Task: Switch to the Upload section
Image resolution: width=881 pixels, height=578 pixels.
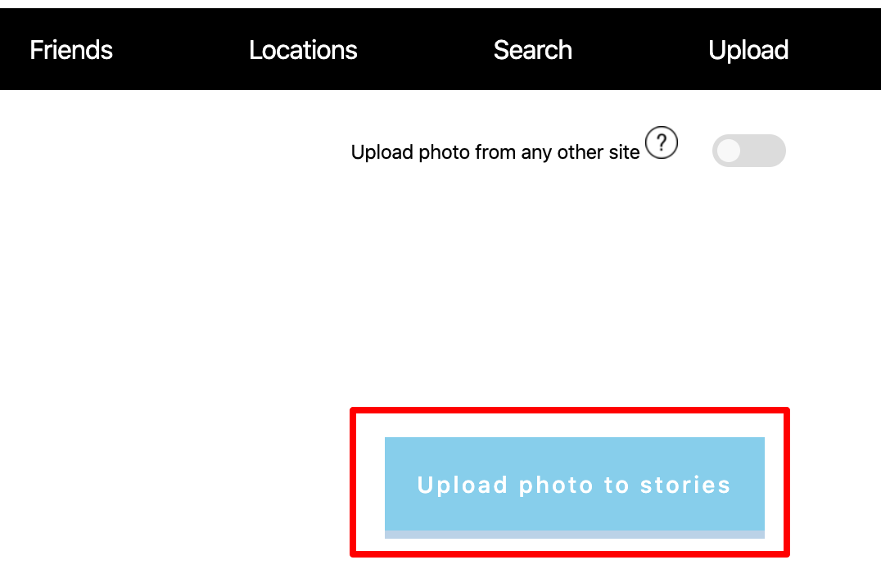Action: pos(748,50)
